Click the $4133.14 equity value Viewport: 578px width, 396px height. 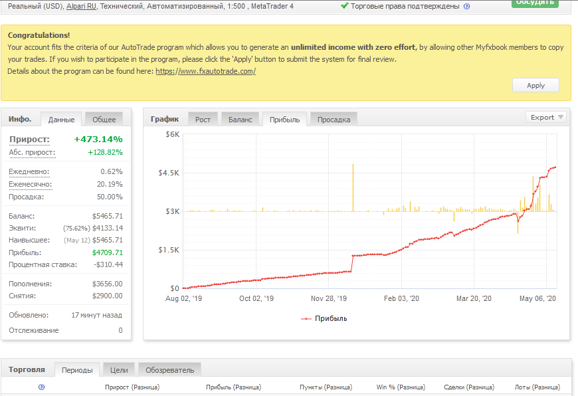click(107, 229)
